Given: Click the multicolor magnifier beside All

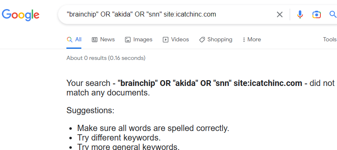Looking at the screenshot, I should [x=69, y=40].
